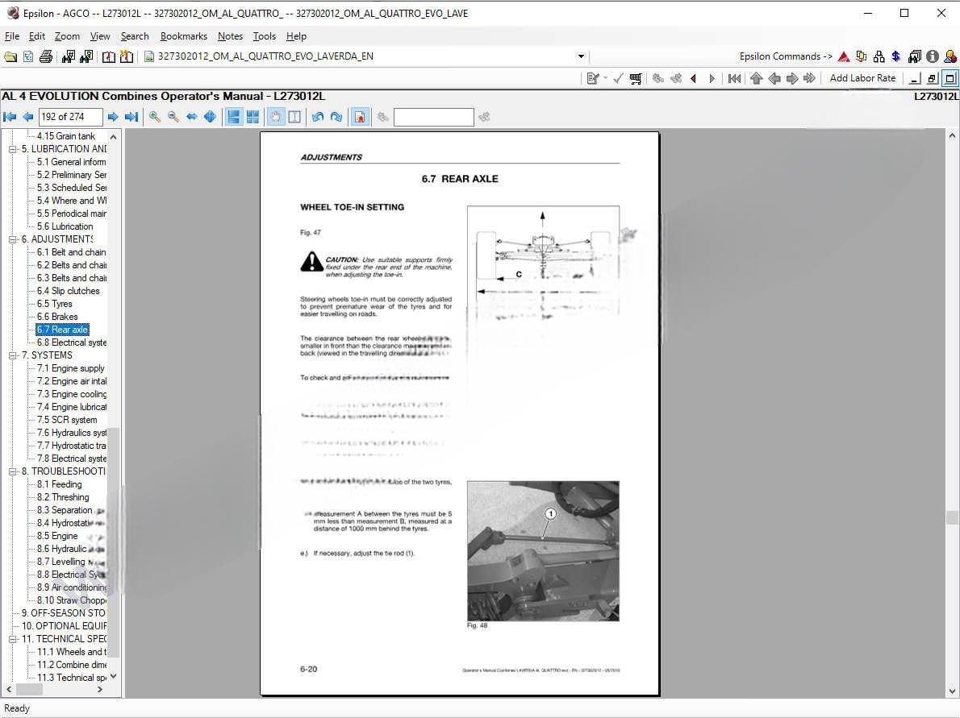
Task: Jump to the first page
Action: pos(10,117)
